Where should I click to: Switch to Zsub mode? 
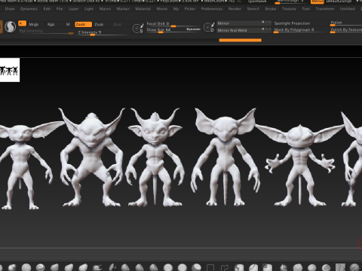(x=99, y=24)
